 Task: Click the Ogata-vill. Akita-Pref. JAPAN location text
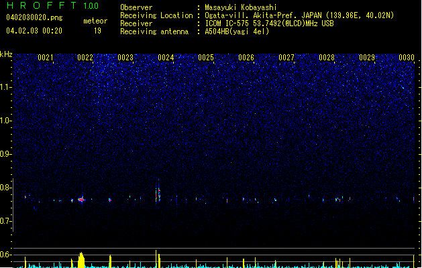299,15
